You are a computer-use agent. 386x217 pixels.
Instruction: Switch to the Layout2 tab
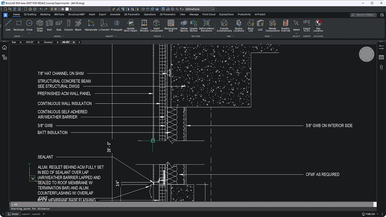coord(36,214)
